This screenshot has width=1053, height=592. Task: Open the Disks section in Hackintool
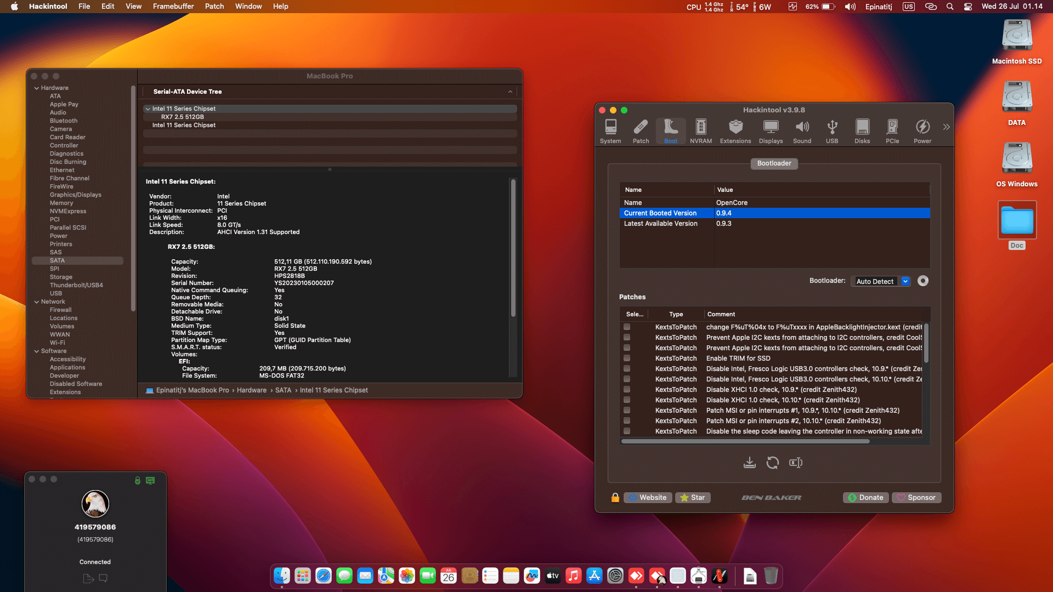(862, 130)
